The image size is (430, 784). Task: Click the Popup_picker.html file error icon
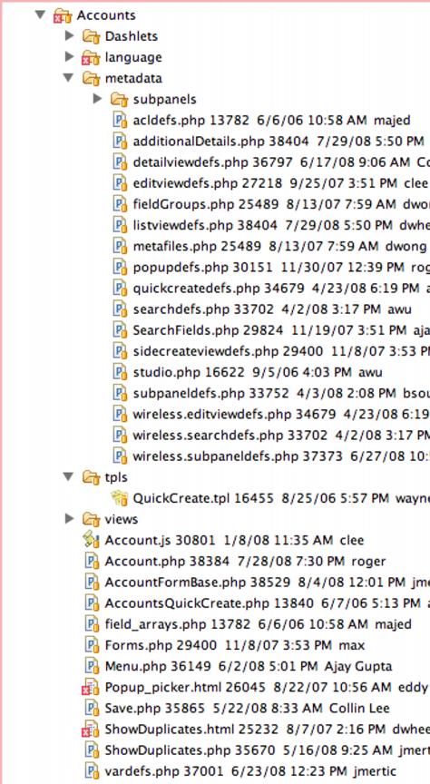[x=91, y=687]
